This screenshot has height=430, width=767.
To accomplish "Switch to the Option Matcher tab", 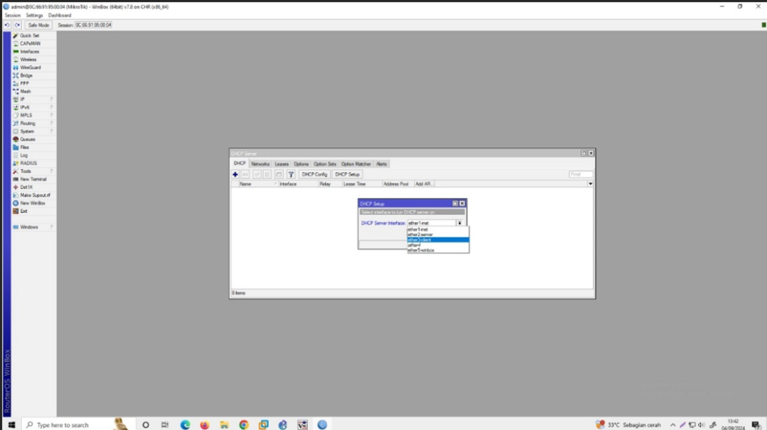I will coord(356,164).
